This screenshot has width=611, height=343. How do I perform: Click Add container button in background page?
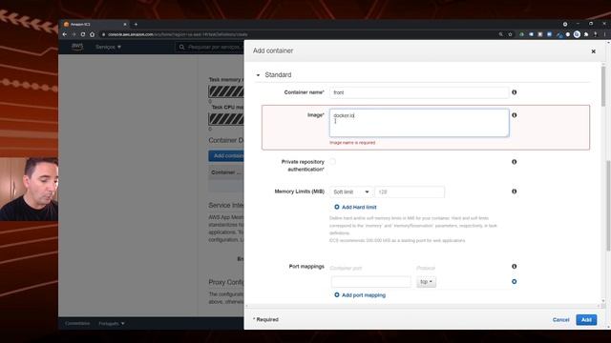[226, 155]
